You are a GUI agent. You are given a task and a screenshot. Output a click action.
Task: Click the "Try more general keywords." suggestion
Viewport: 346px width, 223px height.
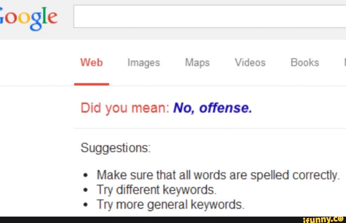(x=170, y=204)
